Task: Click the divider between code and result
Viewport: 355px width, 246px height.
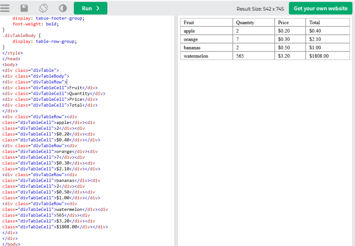Action: [176, 131]
